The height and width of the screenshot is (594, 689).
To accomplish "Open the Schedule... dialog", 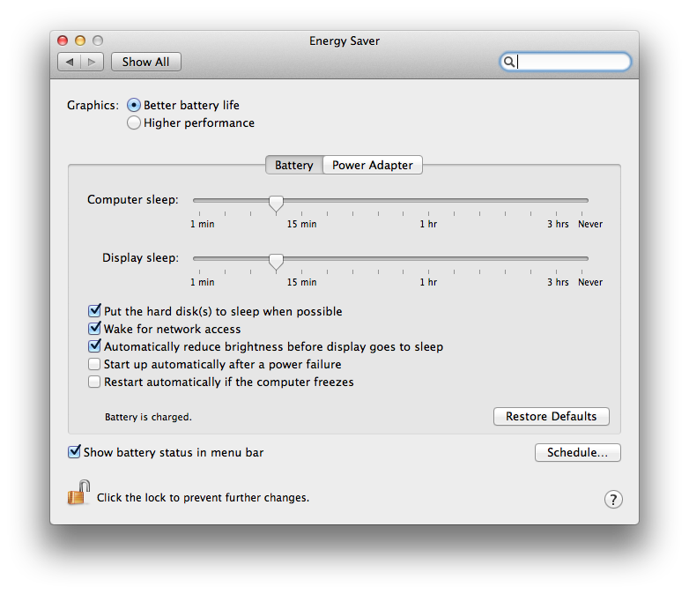I will 577,452.
